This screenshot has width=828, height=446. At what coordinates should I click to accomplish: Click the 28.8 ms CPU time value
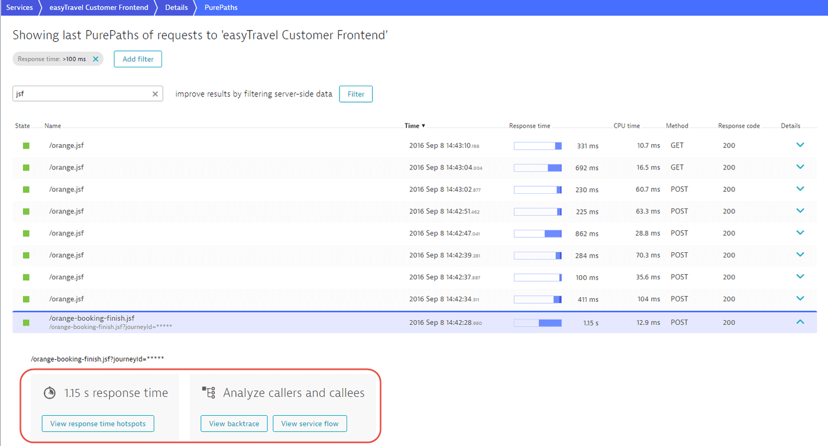coord(648,233)
